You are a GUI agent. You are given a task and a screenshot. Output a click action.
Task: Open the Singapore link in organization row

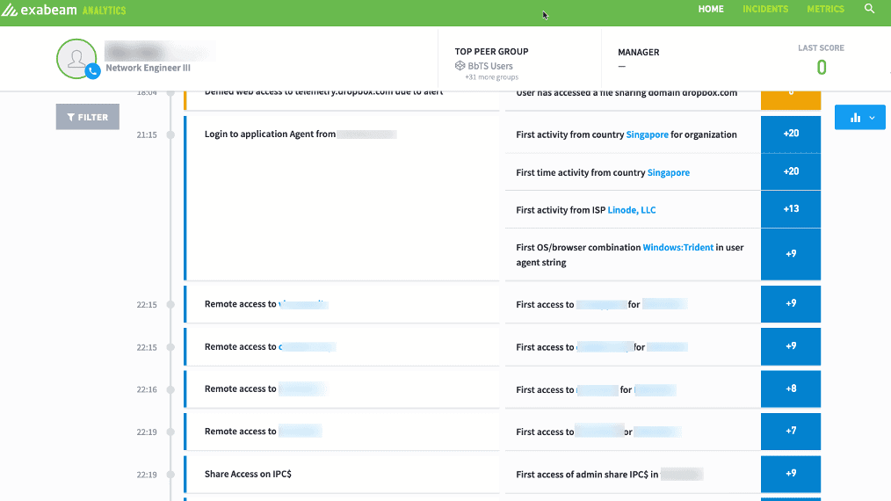point(647,134)
